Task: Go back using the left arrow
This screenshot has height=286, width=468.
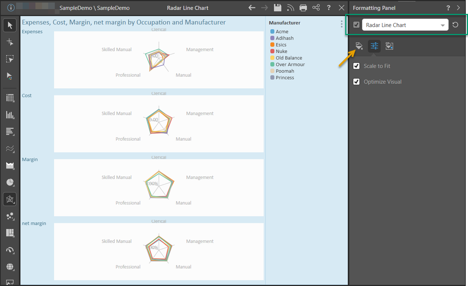Action: (252, 8)
